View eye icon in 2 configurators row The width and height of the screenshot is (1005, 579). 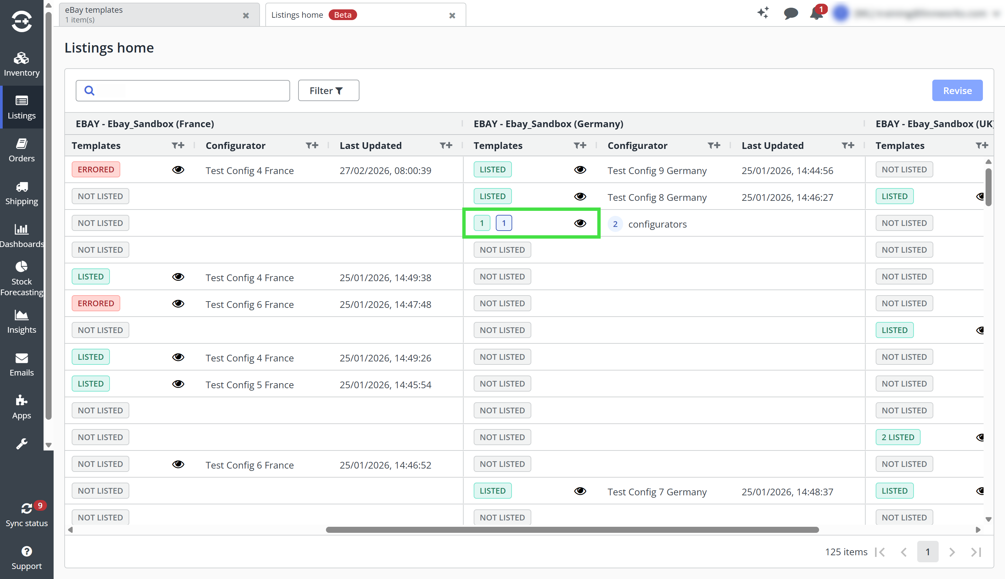pyautogui.click(x=580, y=223)
